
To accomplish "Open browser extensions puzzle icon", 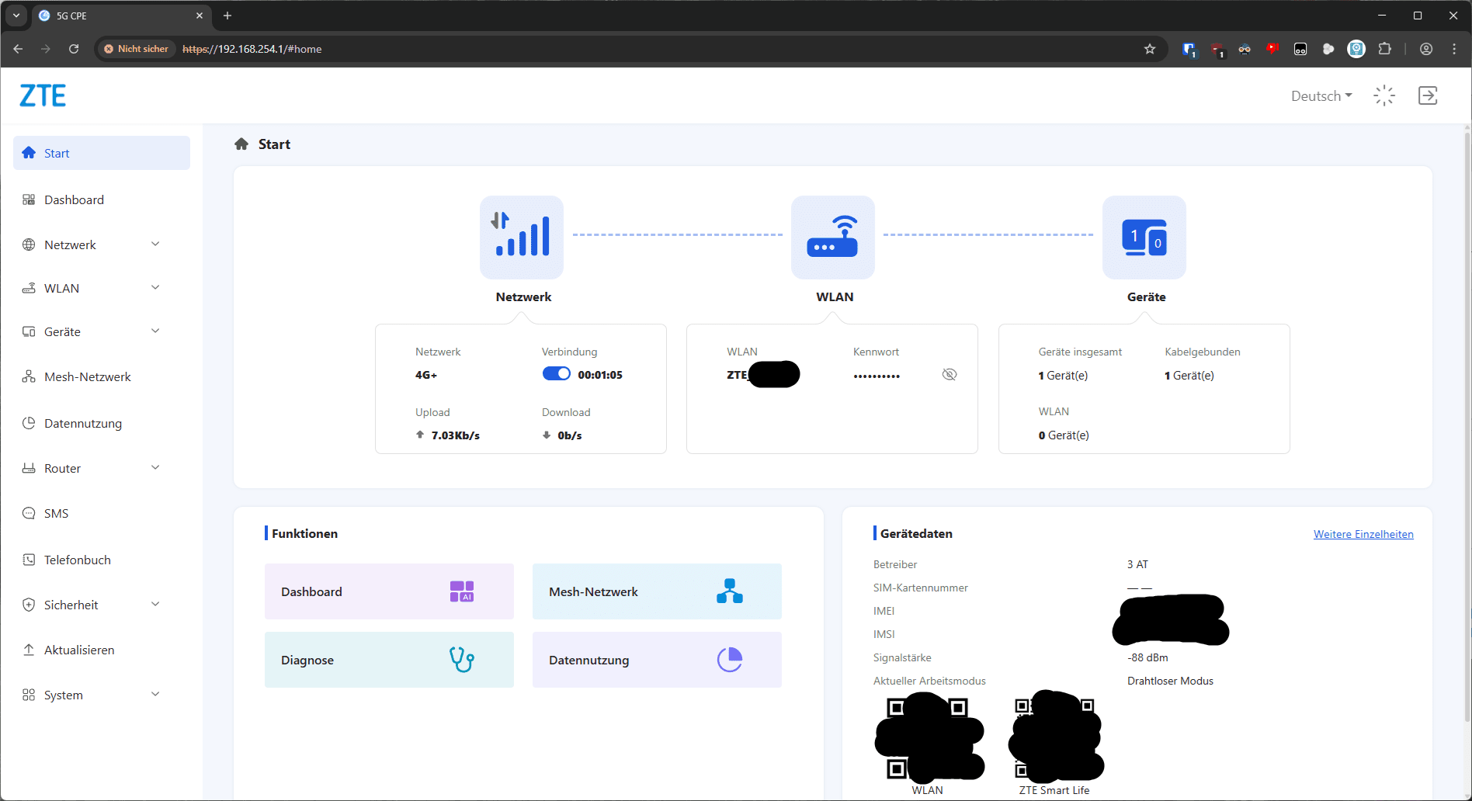I will (x=1384, y=49).
